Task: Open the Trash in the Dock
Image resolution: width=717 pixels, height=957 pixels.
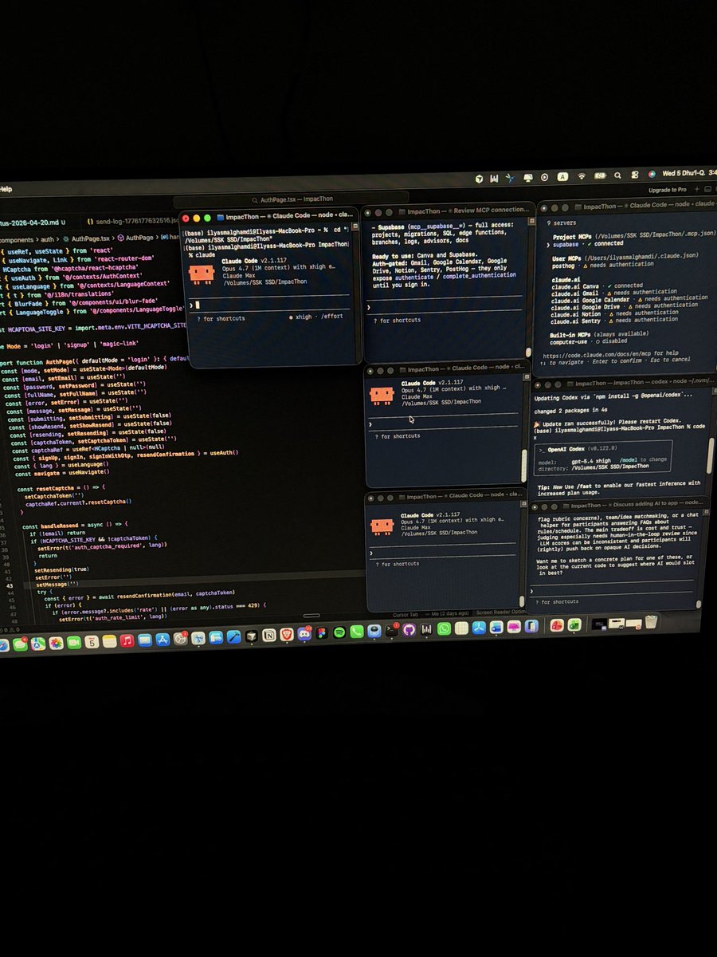Action: [x=651, y=622]
